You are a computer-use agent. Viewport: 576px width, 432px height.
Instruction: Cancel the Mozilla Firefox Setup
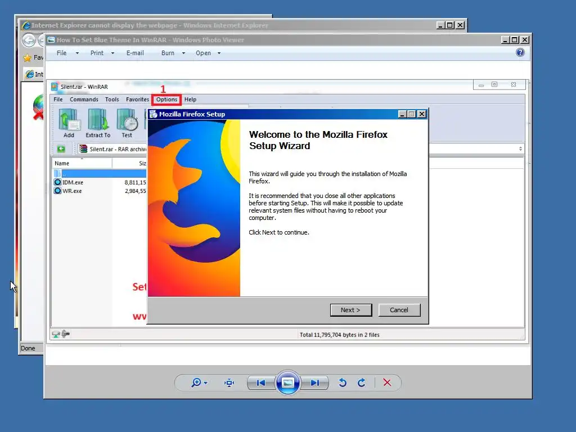(x=399, y=310)
